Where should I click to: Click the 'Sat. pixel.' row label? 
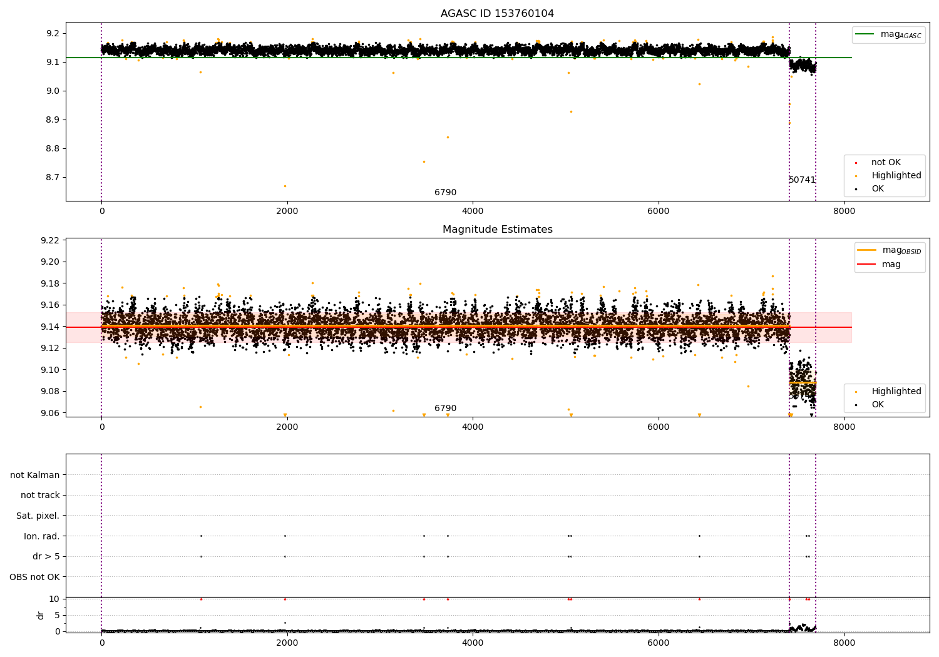coord(38,516)
